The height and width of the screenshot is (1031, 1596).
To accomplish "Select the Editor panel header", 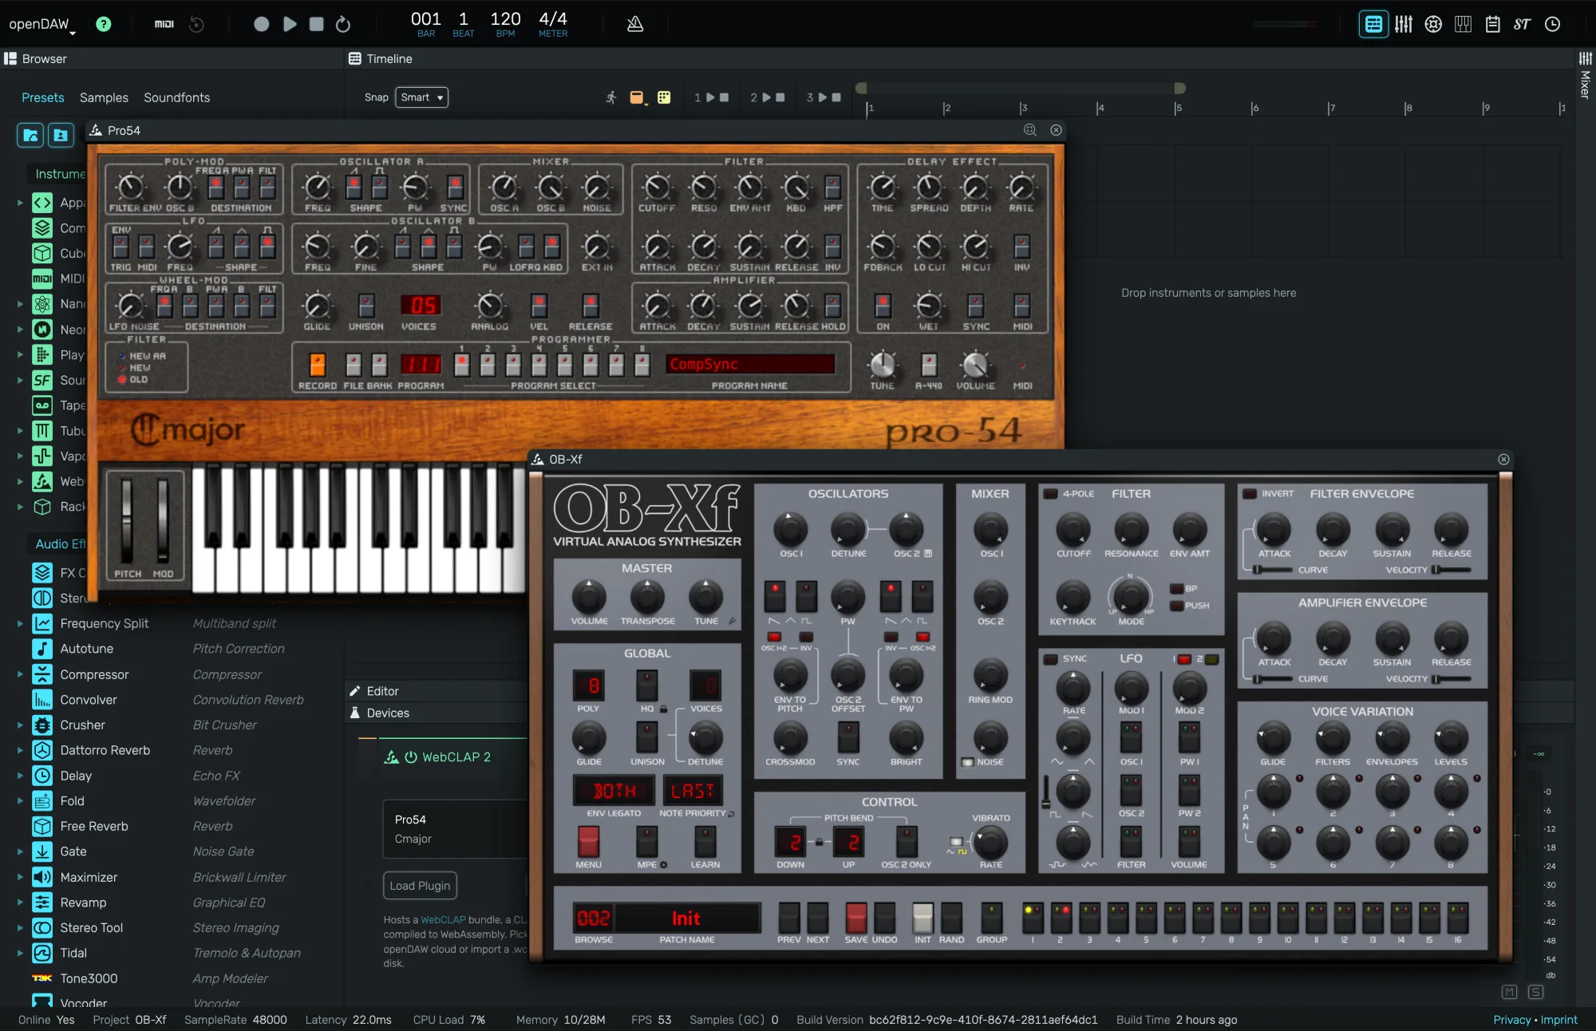I will coord(437,691).
